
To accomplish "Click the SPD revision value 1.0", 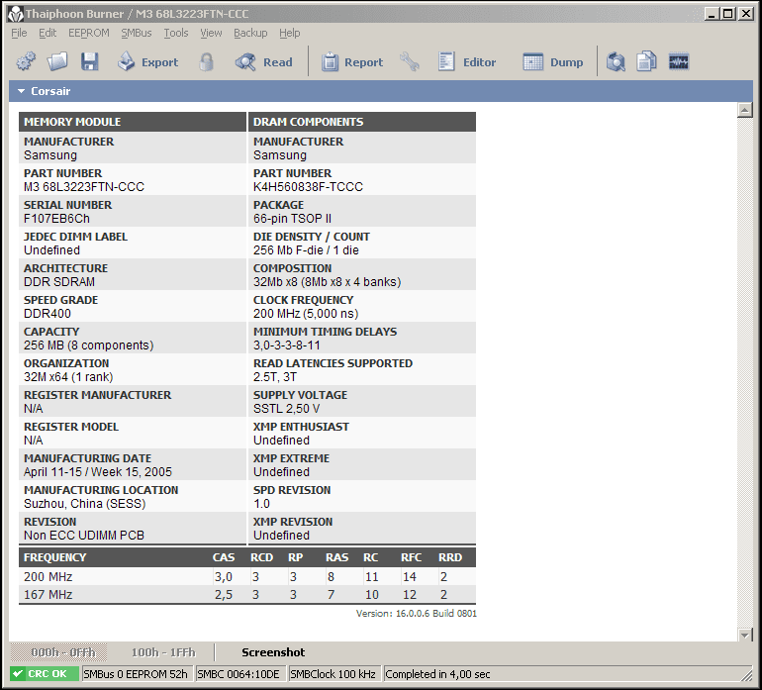I will tap(261, 503).
